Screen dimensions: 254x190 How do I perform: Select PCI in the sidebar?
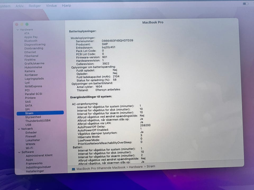[x=27, y=90]
